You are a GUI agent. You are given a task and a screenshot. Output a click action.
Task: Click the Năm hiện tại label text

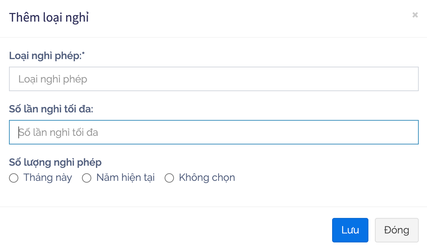tap(125, 178)
